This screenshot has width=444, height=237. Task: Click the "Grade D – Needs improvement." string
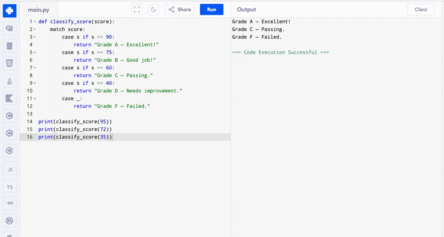pos(138,91)
